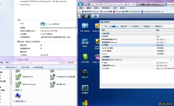174x106 pixels.
Task: Switch to the 一般 tab in system info
Action: click(x=105, y=27)
